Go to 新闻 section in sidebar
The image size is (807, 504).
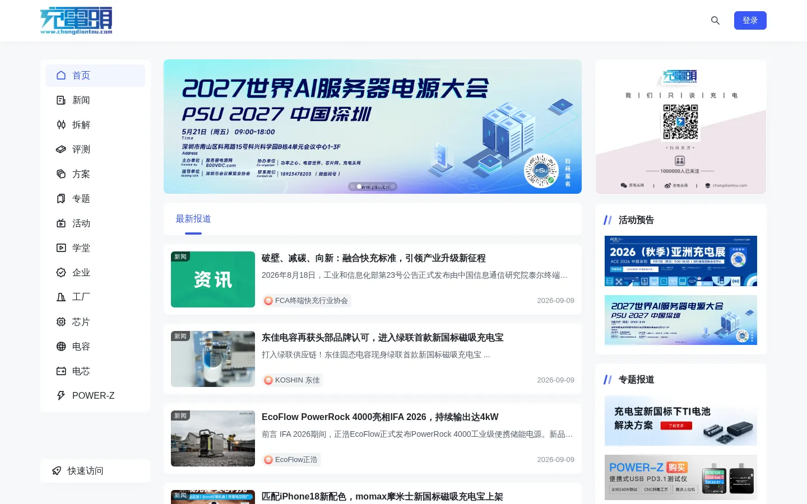(x=95, y=100)
